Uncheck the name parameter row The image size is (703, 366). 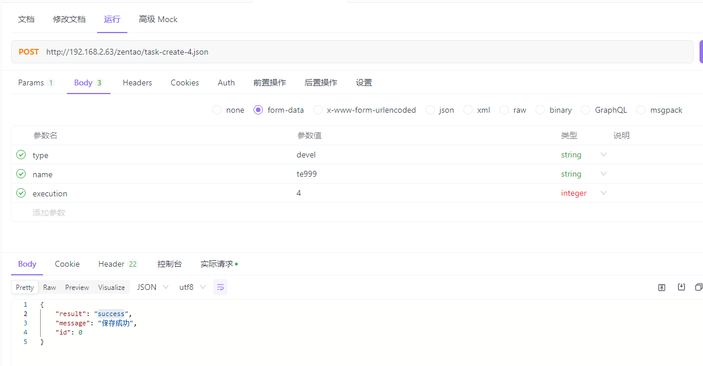(21, 174)
